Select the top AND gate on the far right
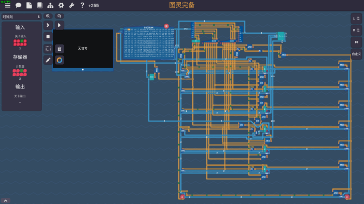The width and height of the screenshot is (364, 204). [x=342, y=65]
